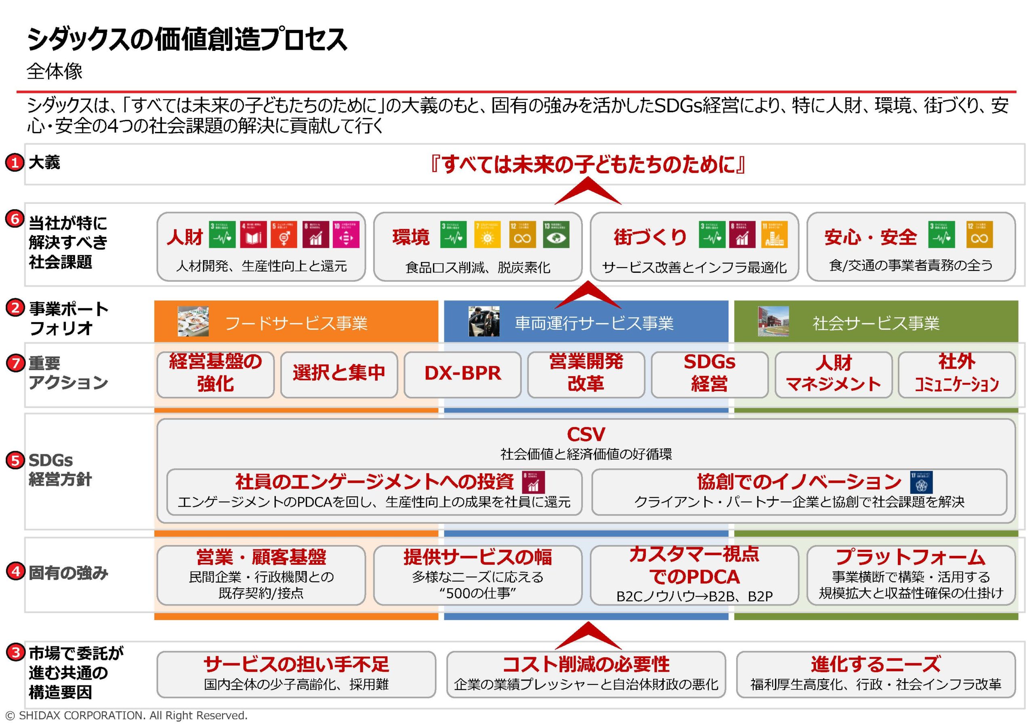1034x725 pixels.
Task: Click the SDG 12 infinity icon in 環境 box
Action: 522,235
